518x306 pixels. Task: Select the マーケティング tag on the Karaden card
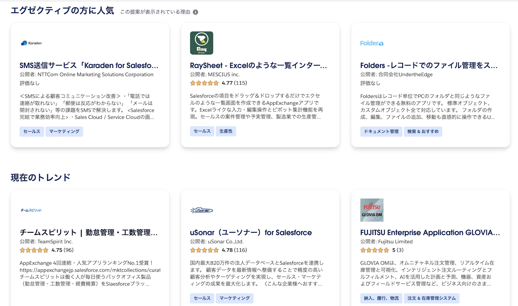click(x=64, y=131)
